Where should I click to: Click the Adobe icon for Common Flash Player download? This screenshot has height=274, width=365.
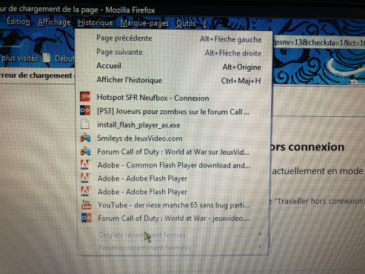point(85,164)
